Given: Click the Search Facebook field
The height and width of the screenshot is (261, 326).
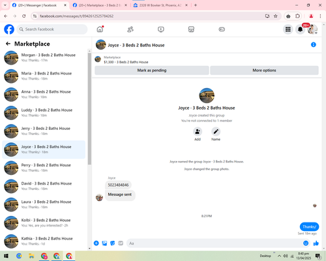Looking at the screenshot, I should [x=52, y=29].
